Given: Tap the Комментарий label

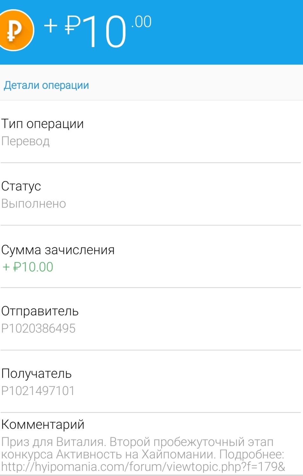Looking at the screenshot, I should [x=43, y=424].
